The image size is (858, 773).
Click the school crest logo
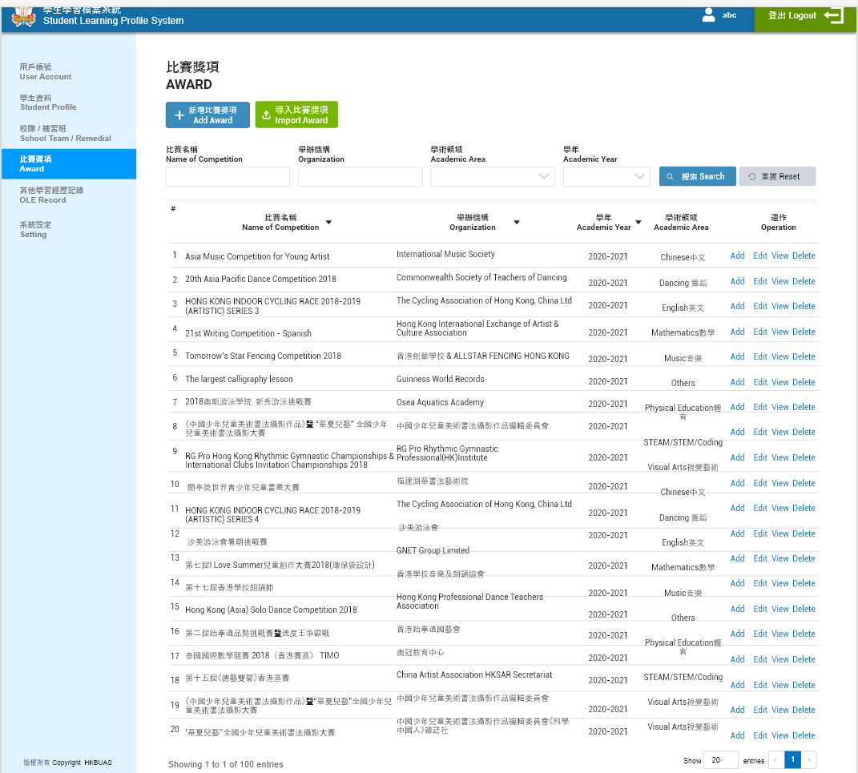click(23, 17)
